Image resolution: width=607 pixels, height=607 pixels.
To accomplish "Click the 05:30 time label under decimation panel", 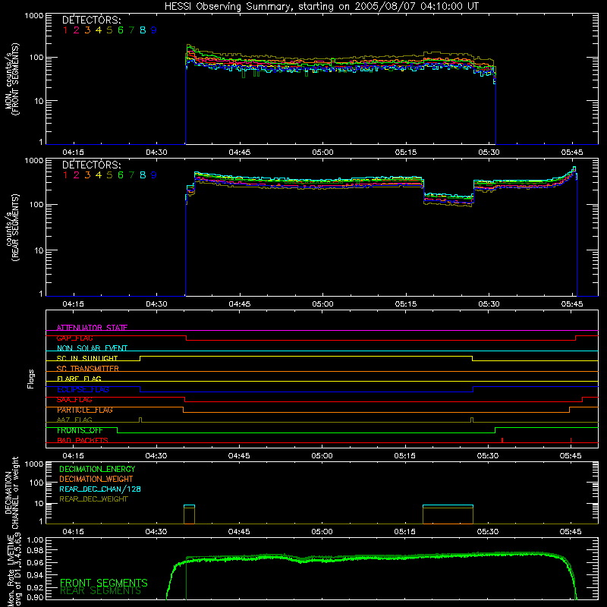I will [488, 532].
